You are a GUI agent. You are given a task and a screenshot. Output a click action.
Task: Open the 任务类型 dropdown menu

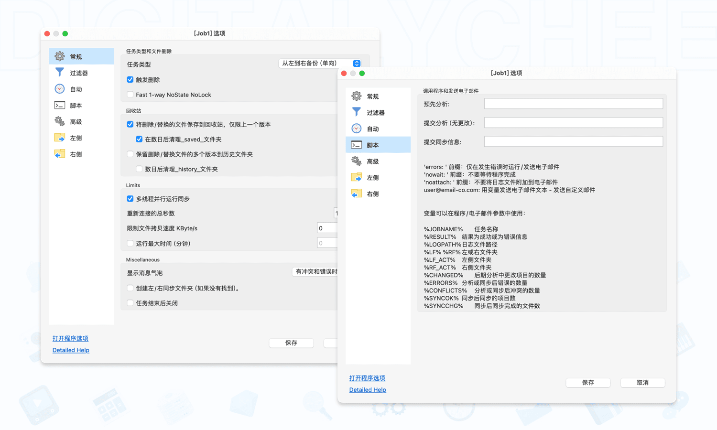(319, 64)
